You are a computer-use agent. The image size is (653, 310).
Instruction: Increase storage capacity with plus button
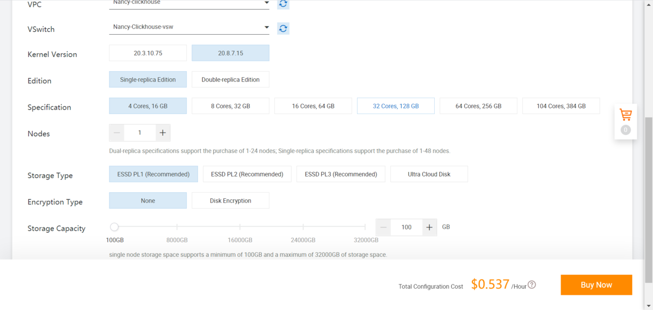click(x=429, y=227)
